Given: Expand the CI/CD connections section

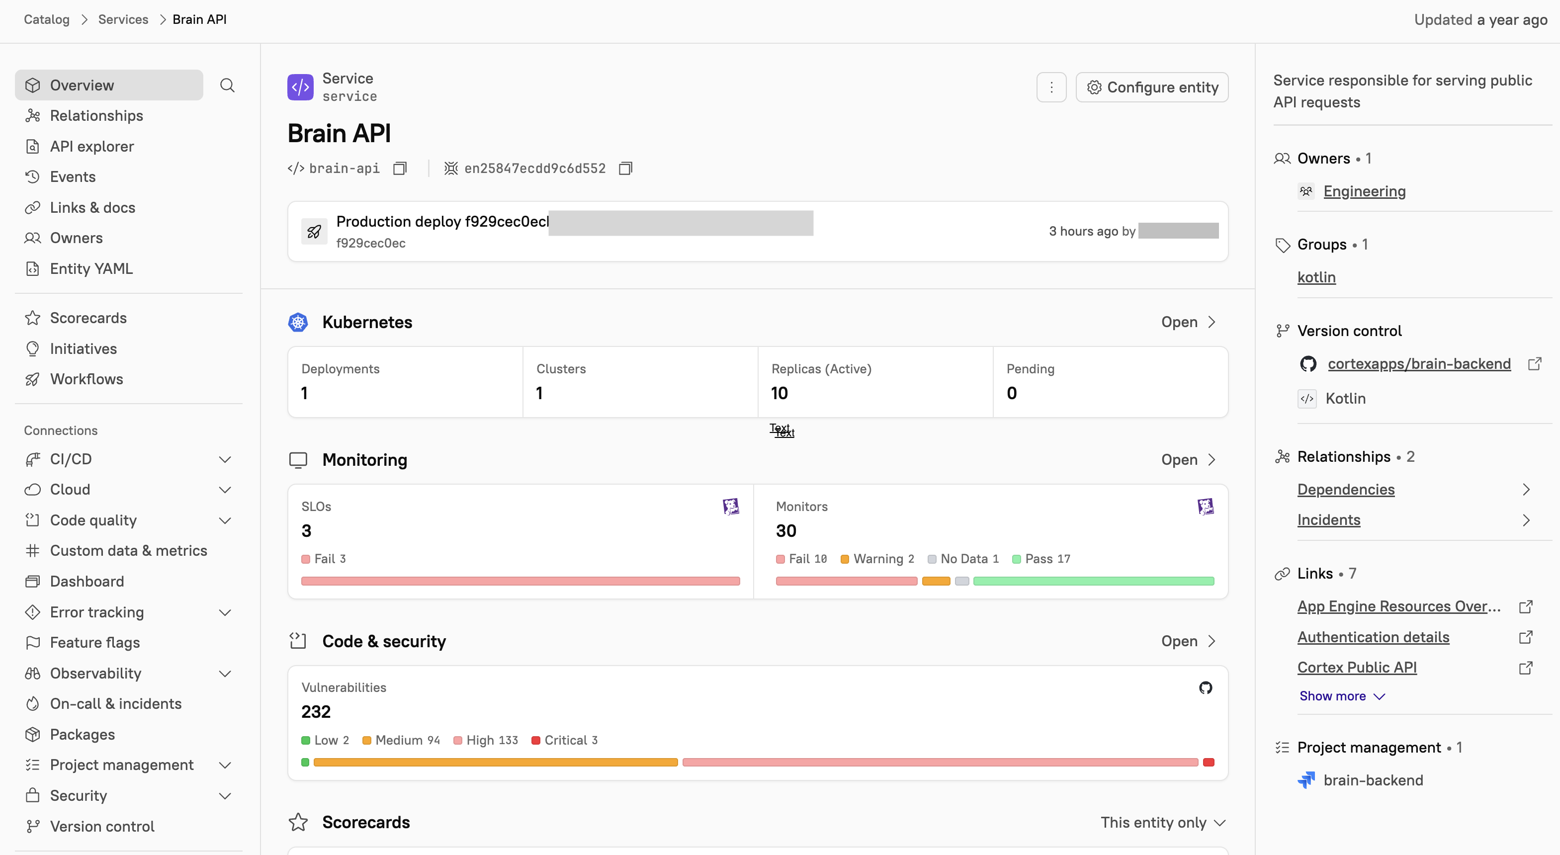Looking at the screenshot, I should [225, 459].
